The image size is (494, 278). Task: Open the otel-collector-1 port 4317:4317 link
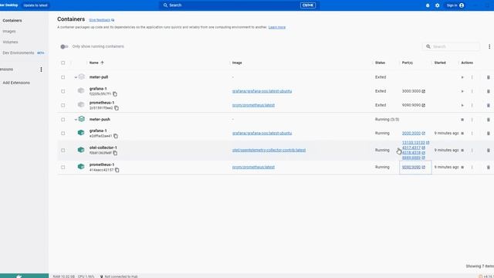[411, 147]
